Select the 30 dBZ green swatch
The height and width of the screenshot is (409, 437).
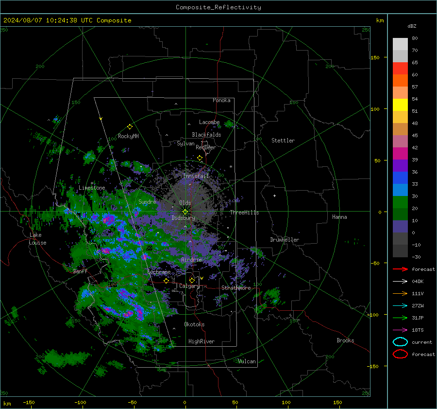(400, 202)
